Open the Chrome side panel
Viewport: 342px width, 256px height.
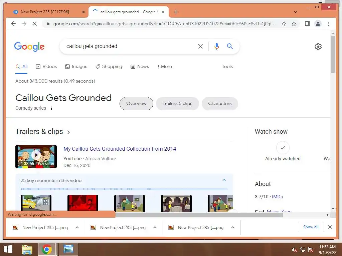(307, 24)
